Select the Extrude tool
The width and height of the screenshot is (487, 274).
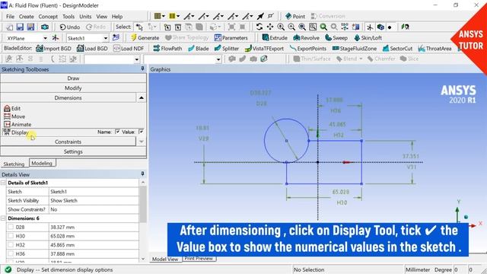tap(275, 37)
